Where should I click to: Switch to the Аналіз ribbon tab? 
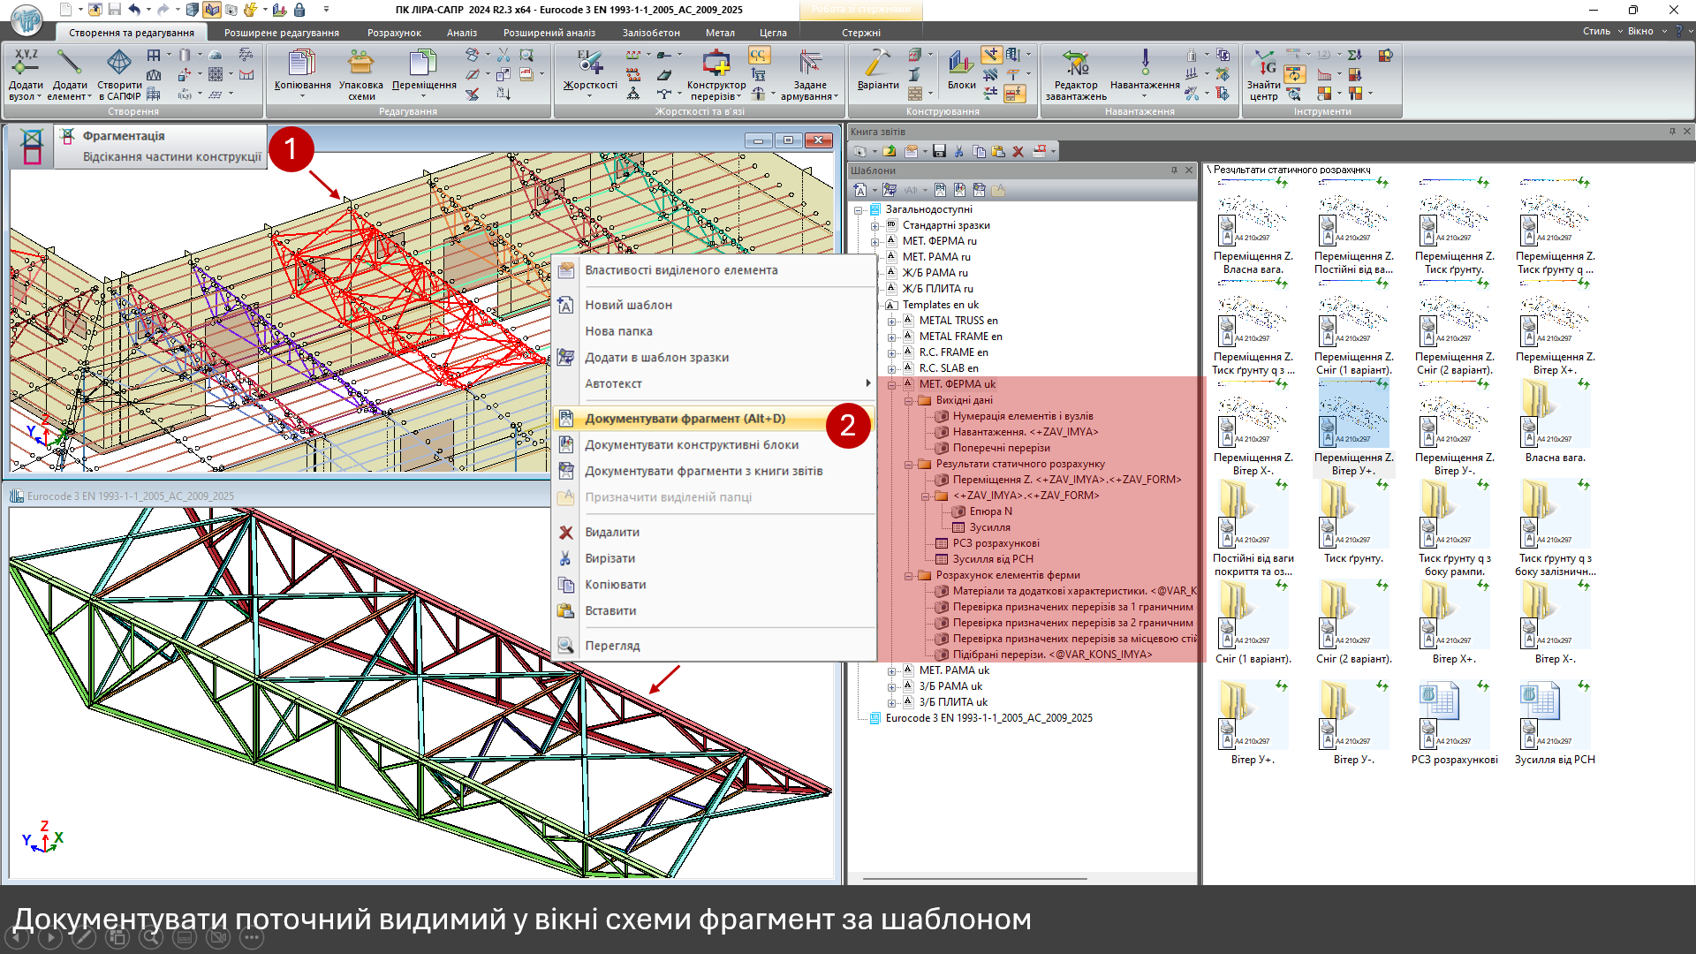click(x=461, y=33)
